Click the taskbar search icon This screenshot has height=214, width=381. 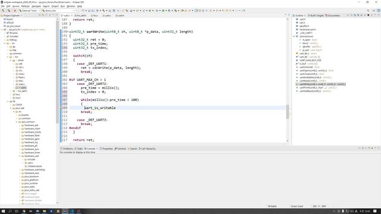[10, 212]
